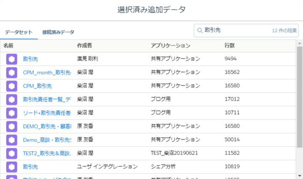This screenshot has height=179, width=303.
Task: Open the CPM_month_取引先 dataset link
Action: [47, 72]
